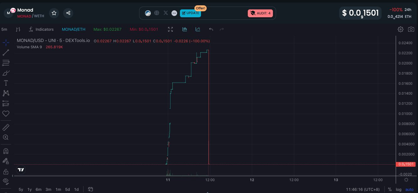Add Monad to favorites with star icon
The image size is (418, 193).
point(54,13)
